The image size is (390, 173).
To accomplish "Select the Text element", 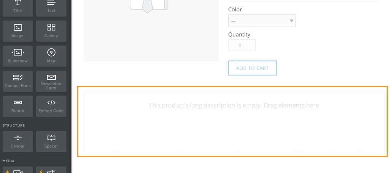I will (x=51, y=6).
